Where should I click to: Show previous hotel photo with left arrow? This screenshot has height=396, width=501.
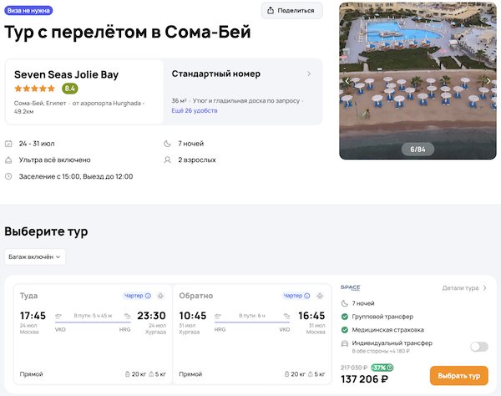(348, 81)
